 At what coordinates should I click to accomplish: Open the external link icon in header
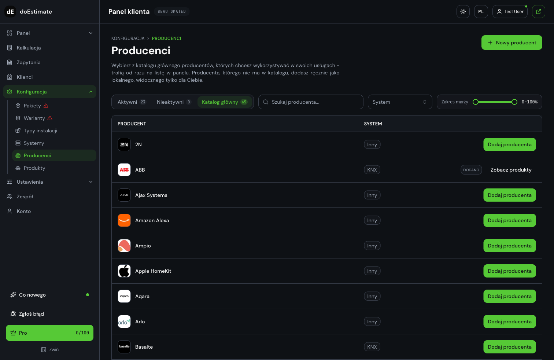click(x=539, y=12)
